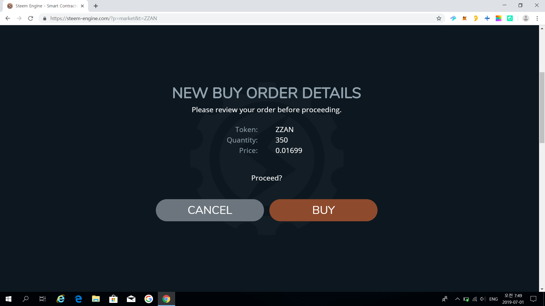Open the Chrome three-dot menu
The height and width of the screenshot is (306, 545).
click(x=537, y=18)
